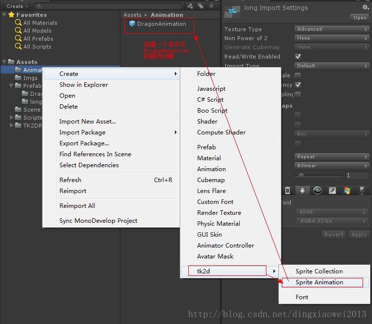The width and height of the screenshot is (372, 324).
Task: Choose C# Script from Create submenu
Action: pos(231,99)
